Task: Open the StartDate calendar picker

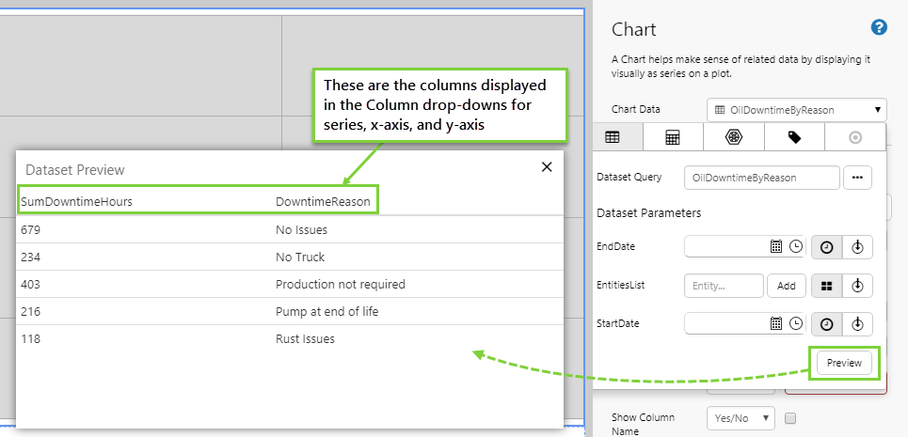Action: [776, 324]
